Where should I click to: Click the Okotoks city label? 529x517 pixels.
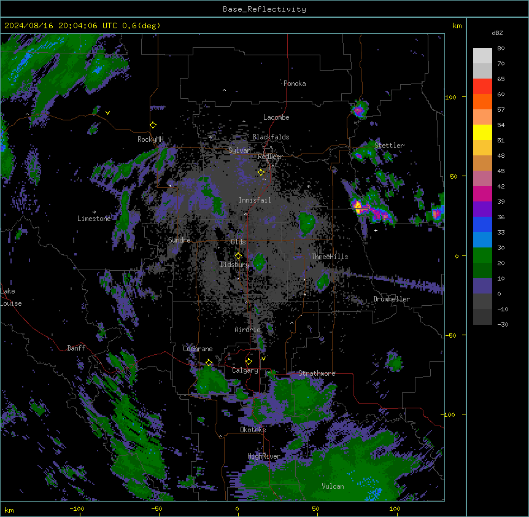pyautogui.click(x=253, y=430)
